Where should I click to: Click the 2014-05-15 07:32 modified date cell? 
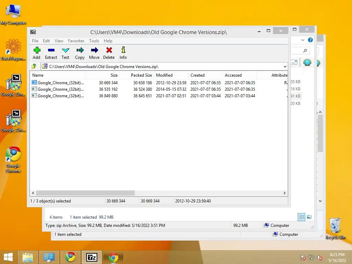(x=171, y=89)
